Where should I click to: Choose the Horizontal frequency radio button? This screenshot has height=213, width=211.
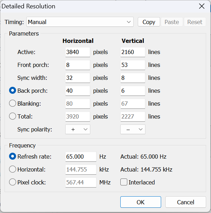pos(13,169)
